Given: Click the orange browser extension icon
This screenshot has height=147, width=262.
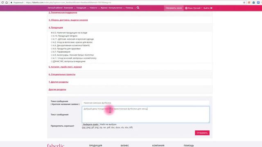Looking at the screenshot, I should 249,2.
